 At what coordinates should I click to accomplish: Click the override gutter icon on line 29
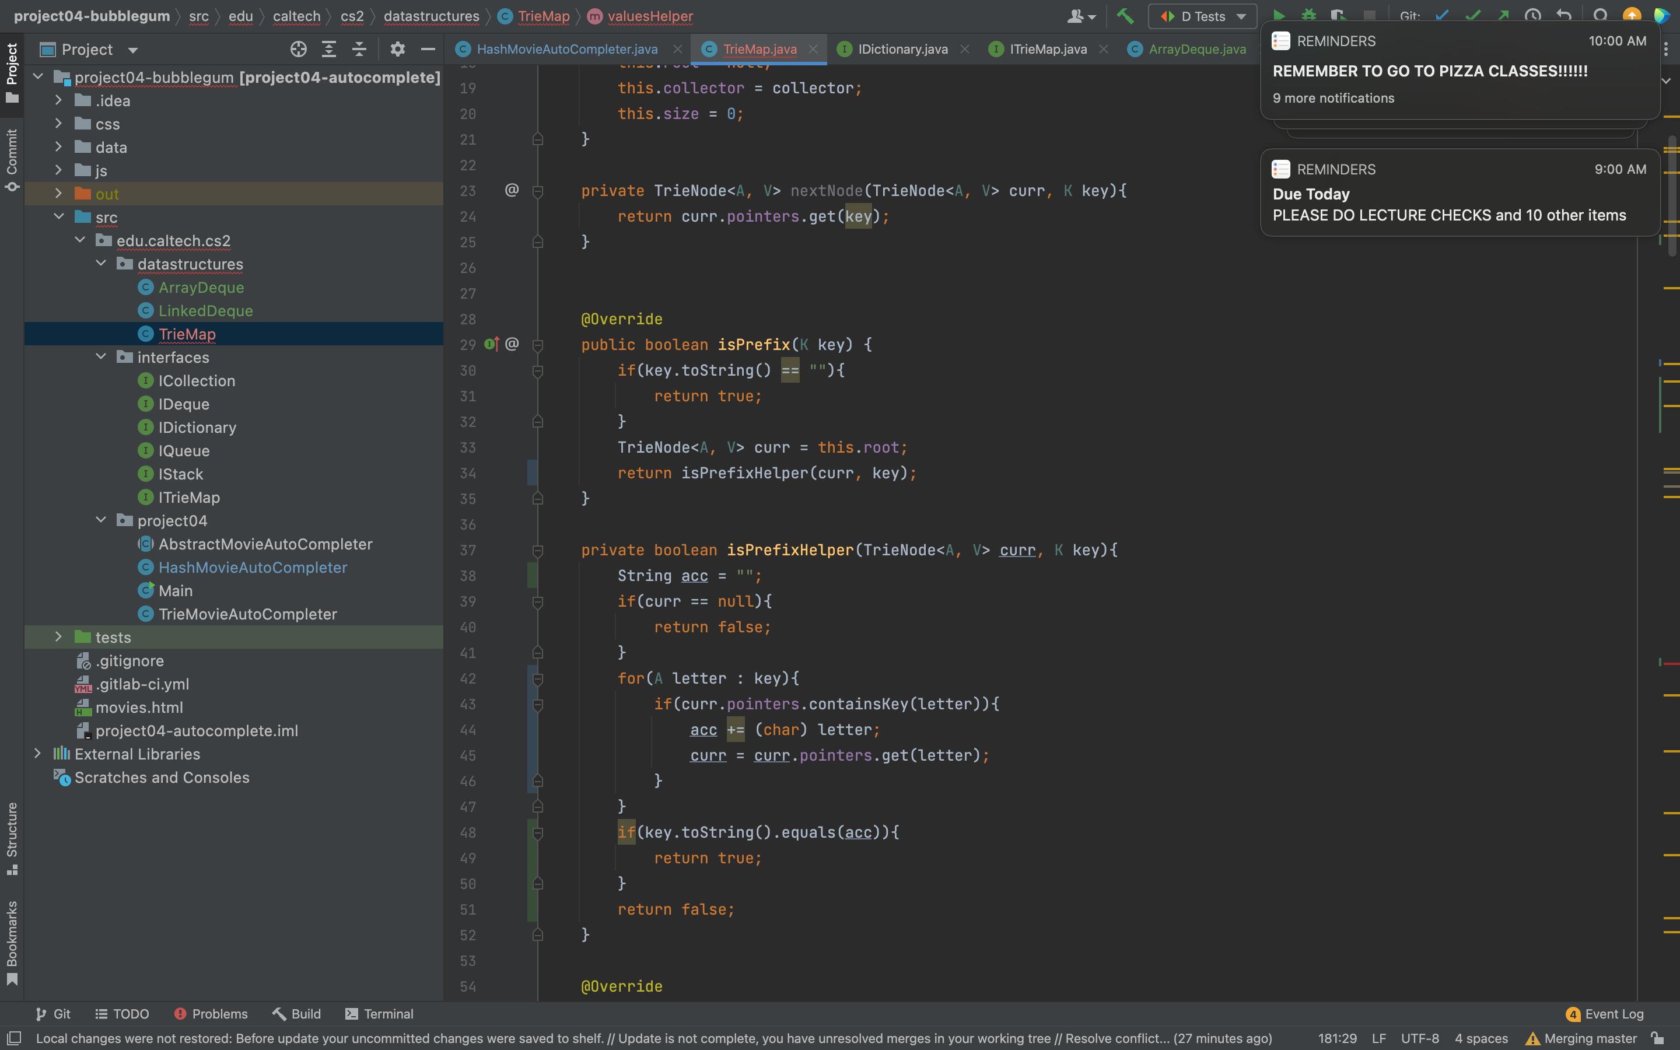492,344
